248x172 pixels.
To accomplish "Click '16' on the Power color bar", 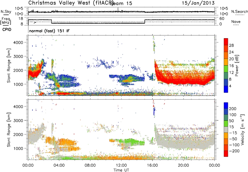I will coord(231,66).
